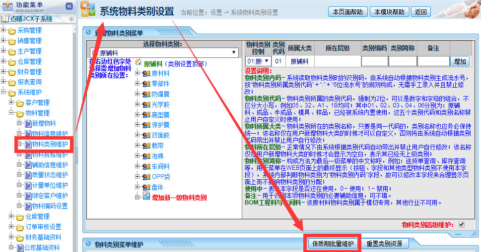Select 增加新一级物料类别 link
Image resolution: width=481 pixels, height=252 pixels.
point(179,198)
